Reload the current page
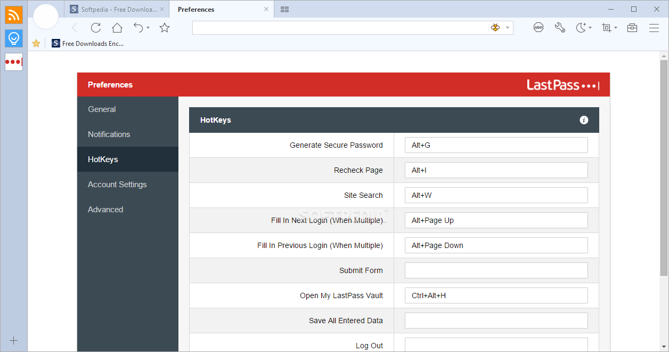Viewport: 669px width, 352px height. point(96,28)
